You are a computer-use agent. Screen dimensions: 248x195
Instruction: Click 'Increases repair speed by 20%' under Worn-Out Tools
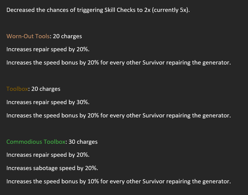click(x=48, y=49)
